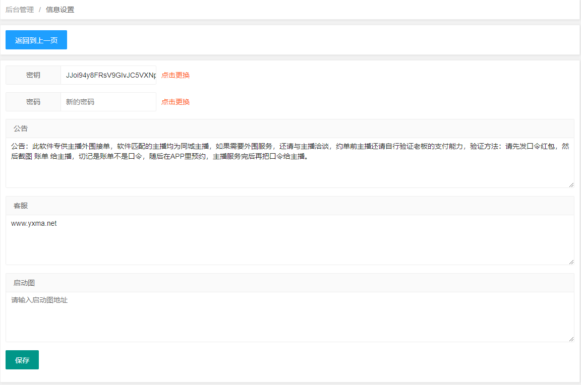Focus the 新的密码 password input

(x=108, y=102)
